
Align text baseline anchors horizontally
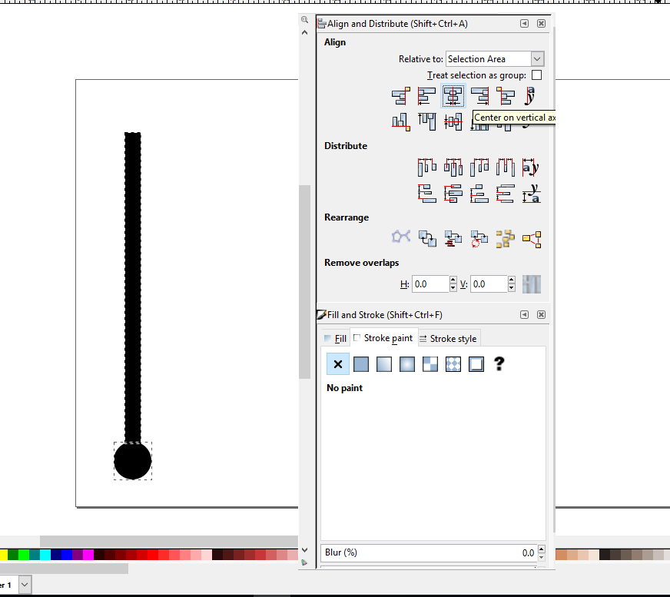(531, 96)
